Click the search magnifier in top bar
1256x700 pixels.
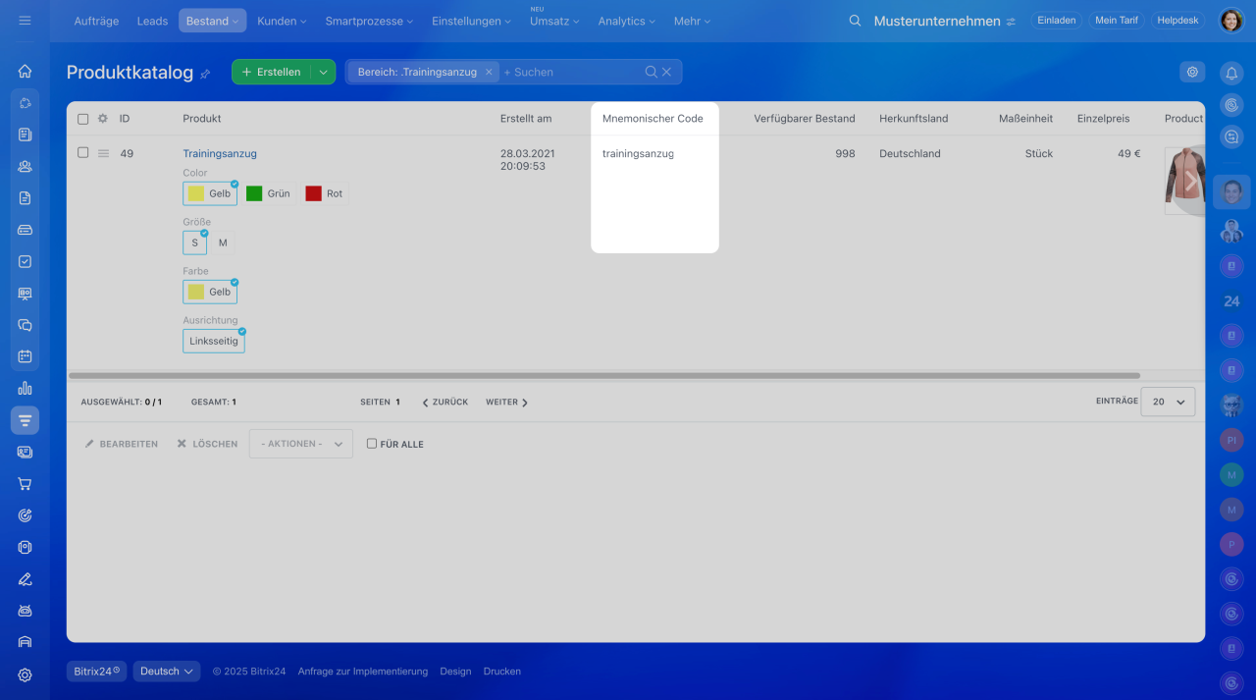tap(855, 21)
